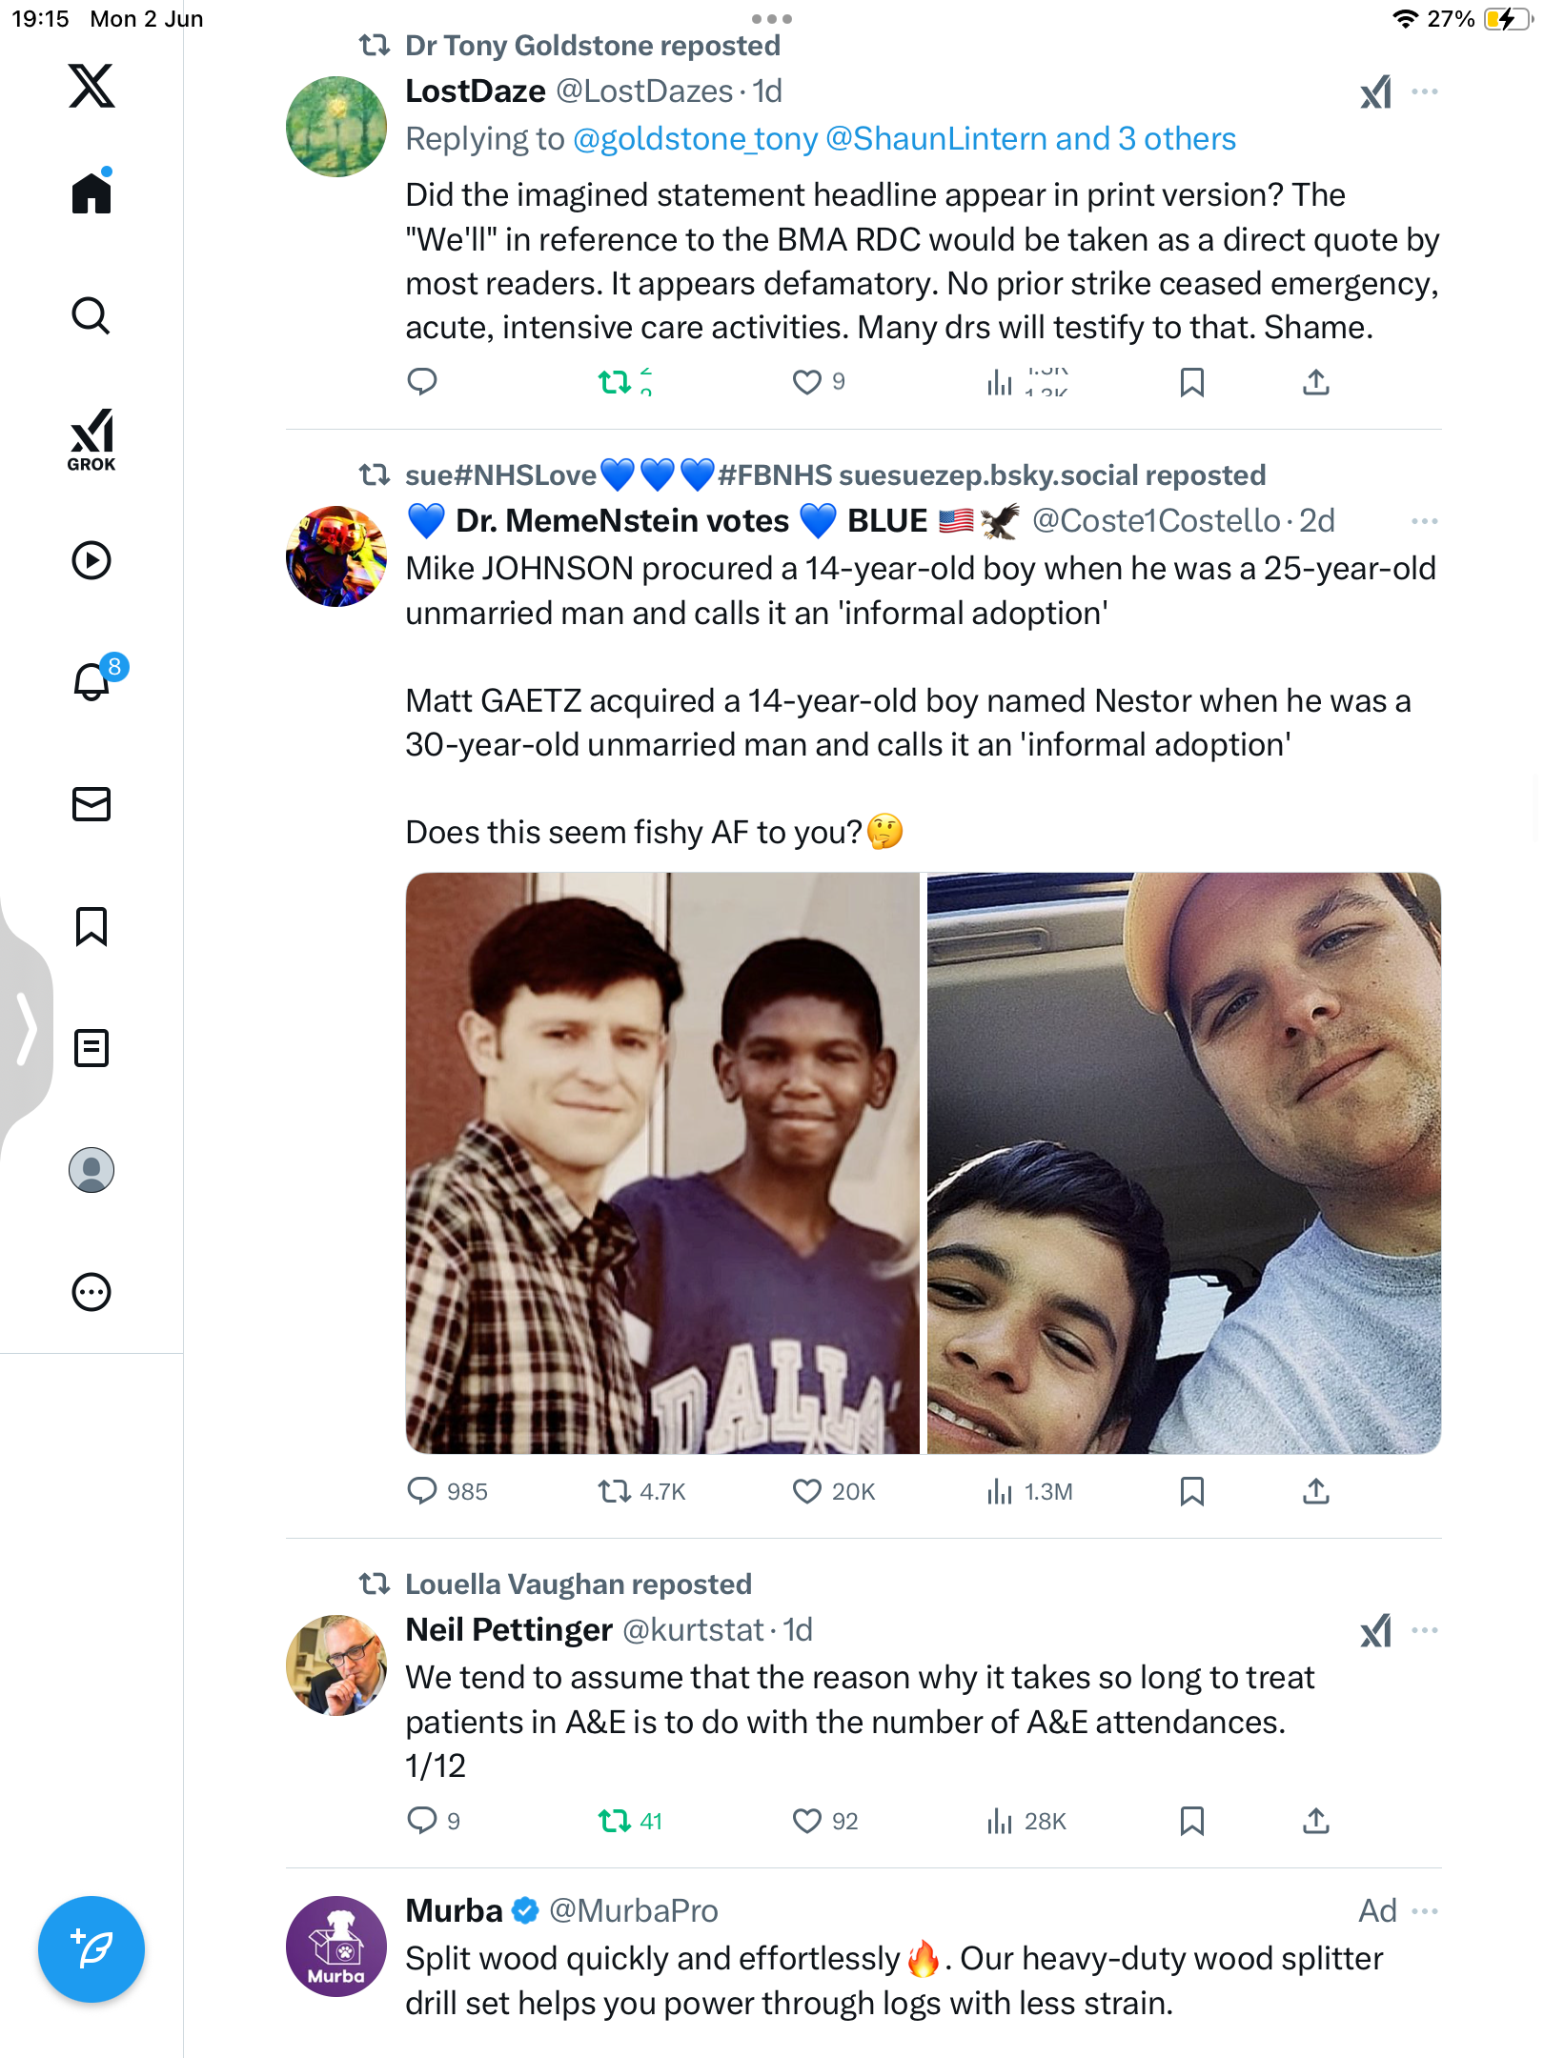Open Grok explain icon on Neil Pettinger post

(x=1376, y=1630)
